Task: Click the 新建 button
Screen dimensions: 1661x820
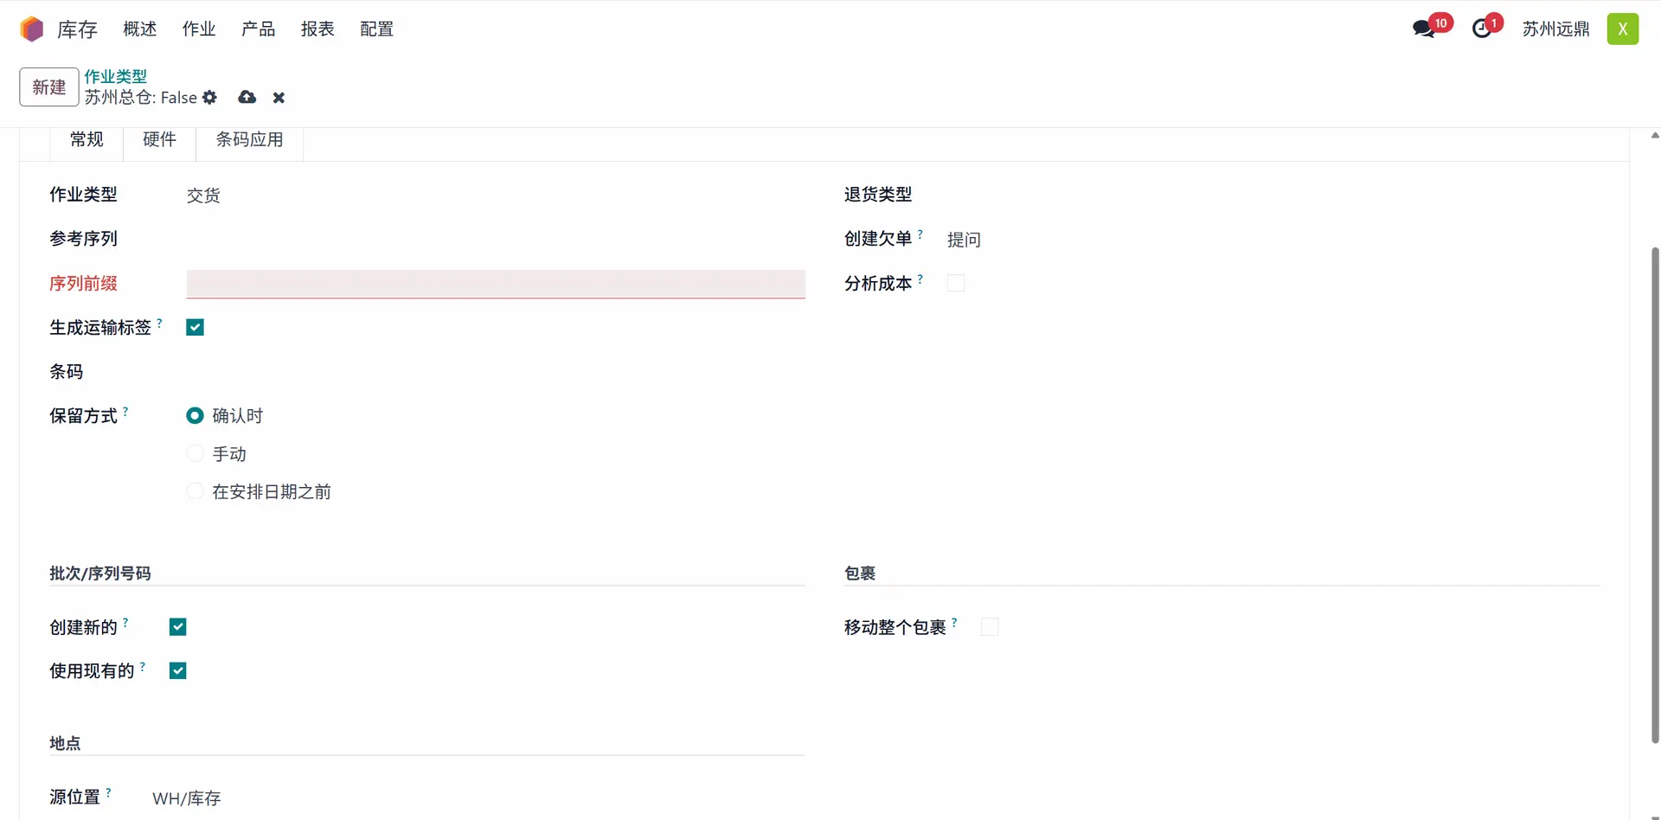Action: pos(49,87)
